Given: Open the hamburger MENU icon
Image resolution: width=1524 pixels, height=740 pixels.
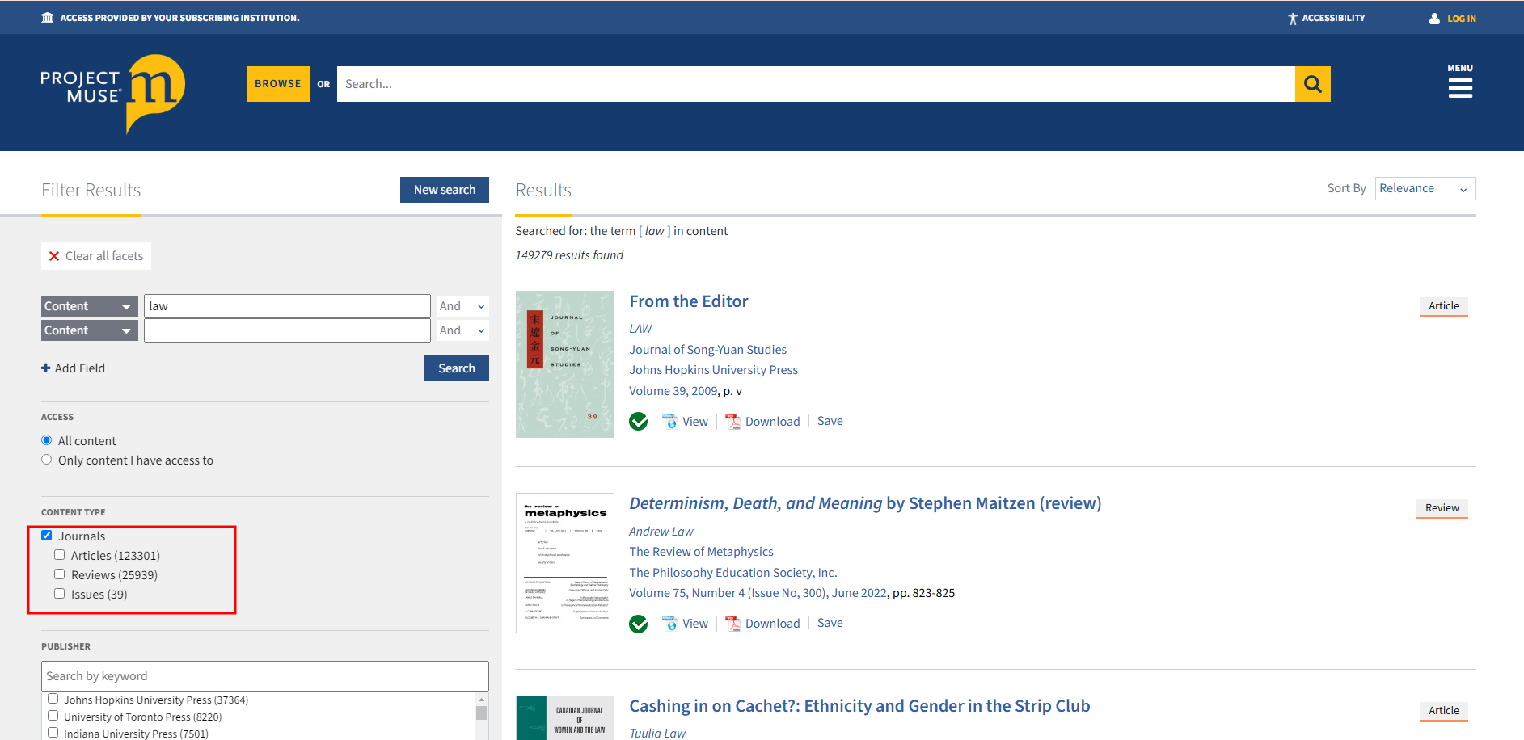Looking at the screenshot, I should (x=1459, y=88).
